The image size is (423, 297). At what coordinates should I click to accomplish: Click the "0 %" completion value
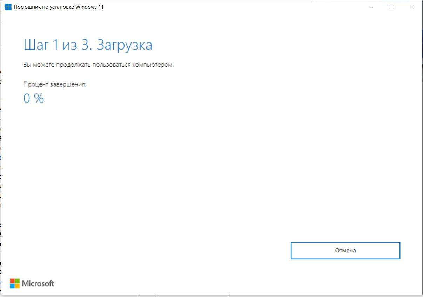point(34,99)
